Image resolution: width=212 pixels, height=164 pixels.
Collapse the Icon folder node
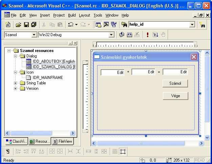point(16,72)
